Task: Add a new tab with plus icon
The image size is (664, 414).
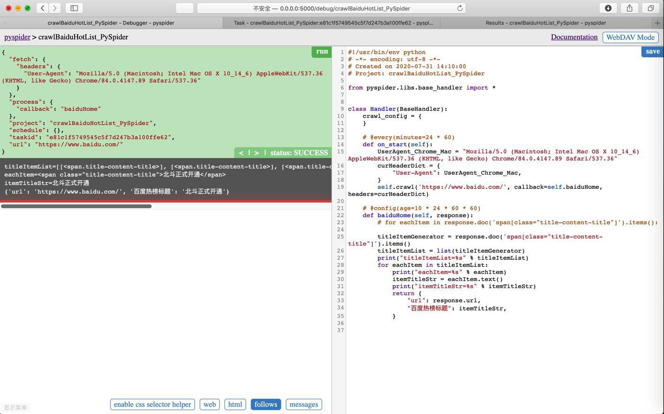Action: (x=657, y=23)
